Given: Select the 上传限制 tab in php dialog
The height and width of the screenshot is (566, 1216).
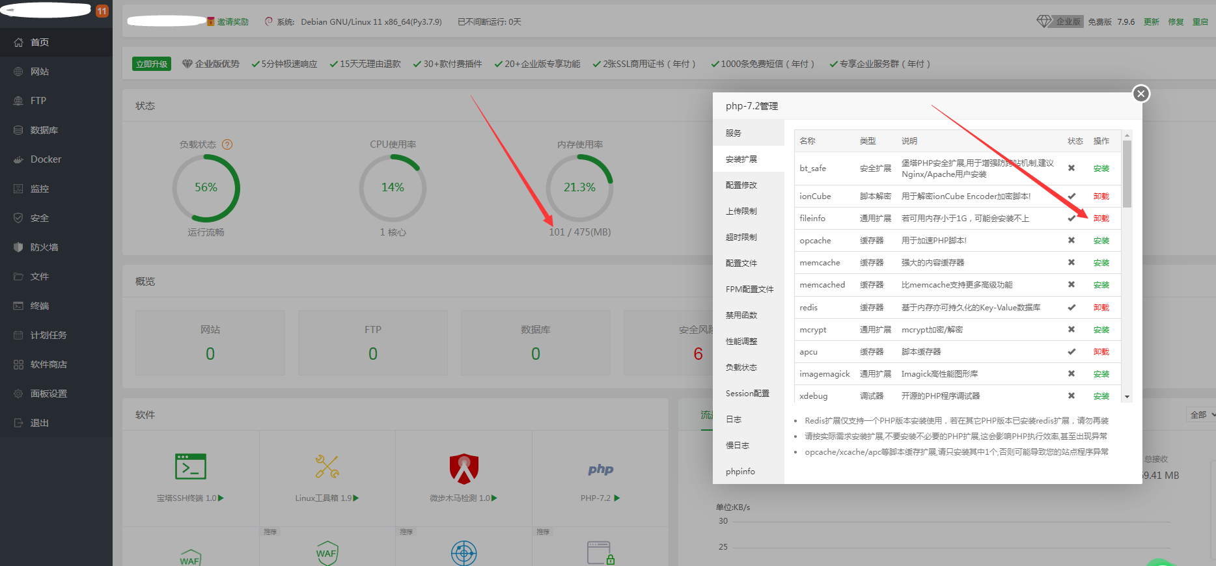Looking at the screenshot, I should coord(749,211).
